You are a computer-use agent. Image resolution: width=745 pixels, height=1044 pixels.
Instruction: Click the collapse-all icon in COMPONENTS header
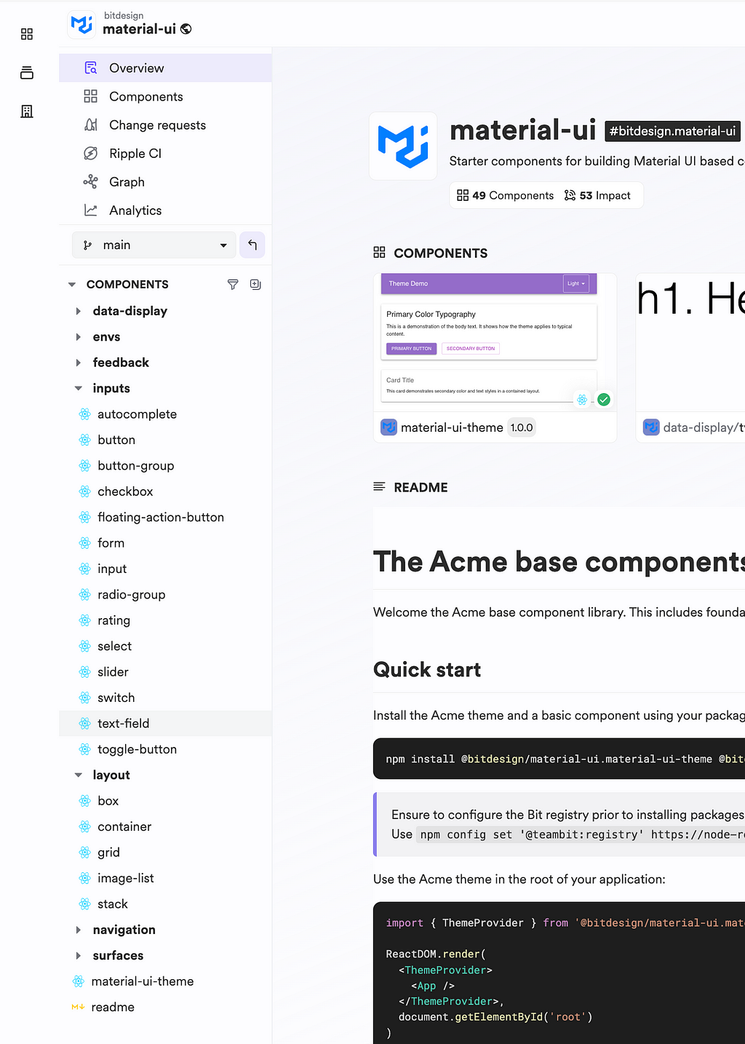point(255,285)
